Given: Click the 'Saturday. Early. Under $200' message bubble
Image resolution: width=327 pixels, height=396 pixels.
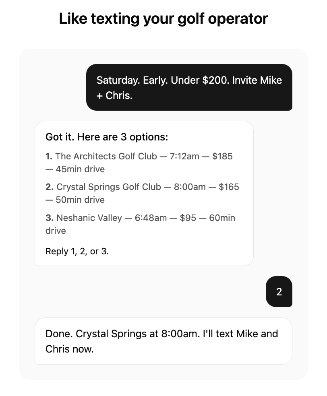Looking at the screenshot, I should [x=189, y=87].
